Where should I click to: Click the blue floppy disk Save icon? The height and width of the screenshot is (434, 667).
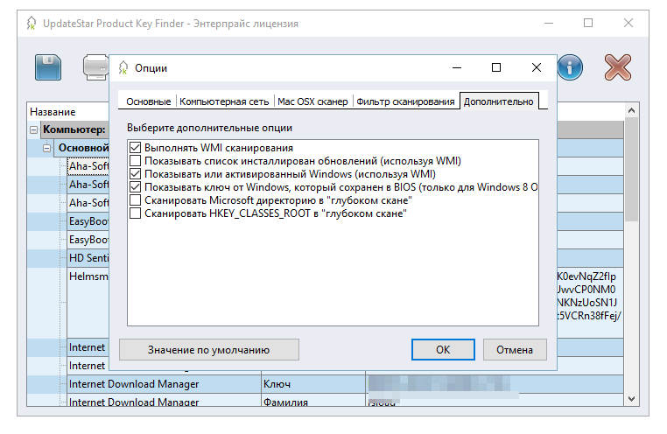pos(48,67)
